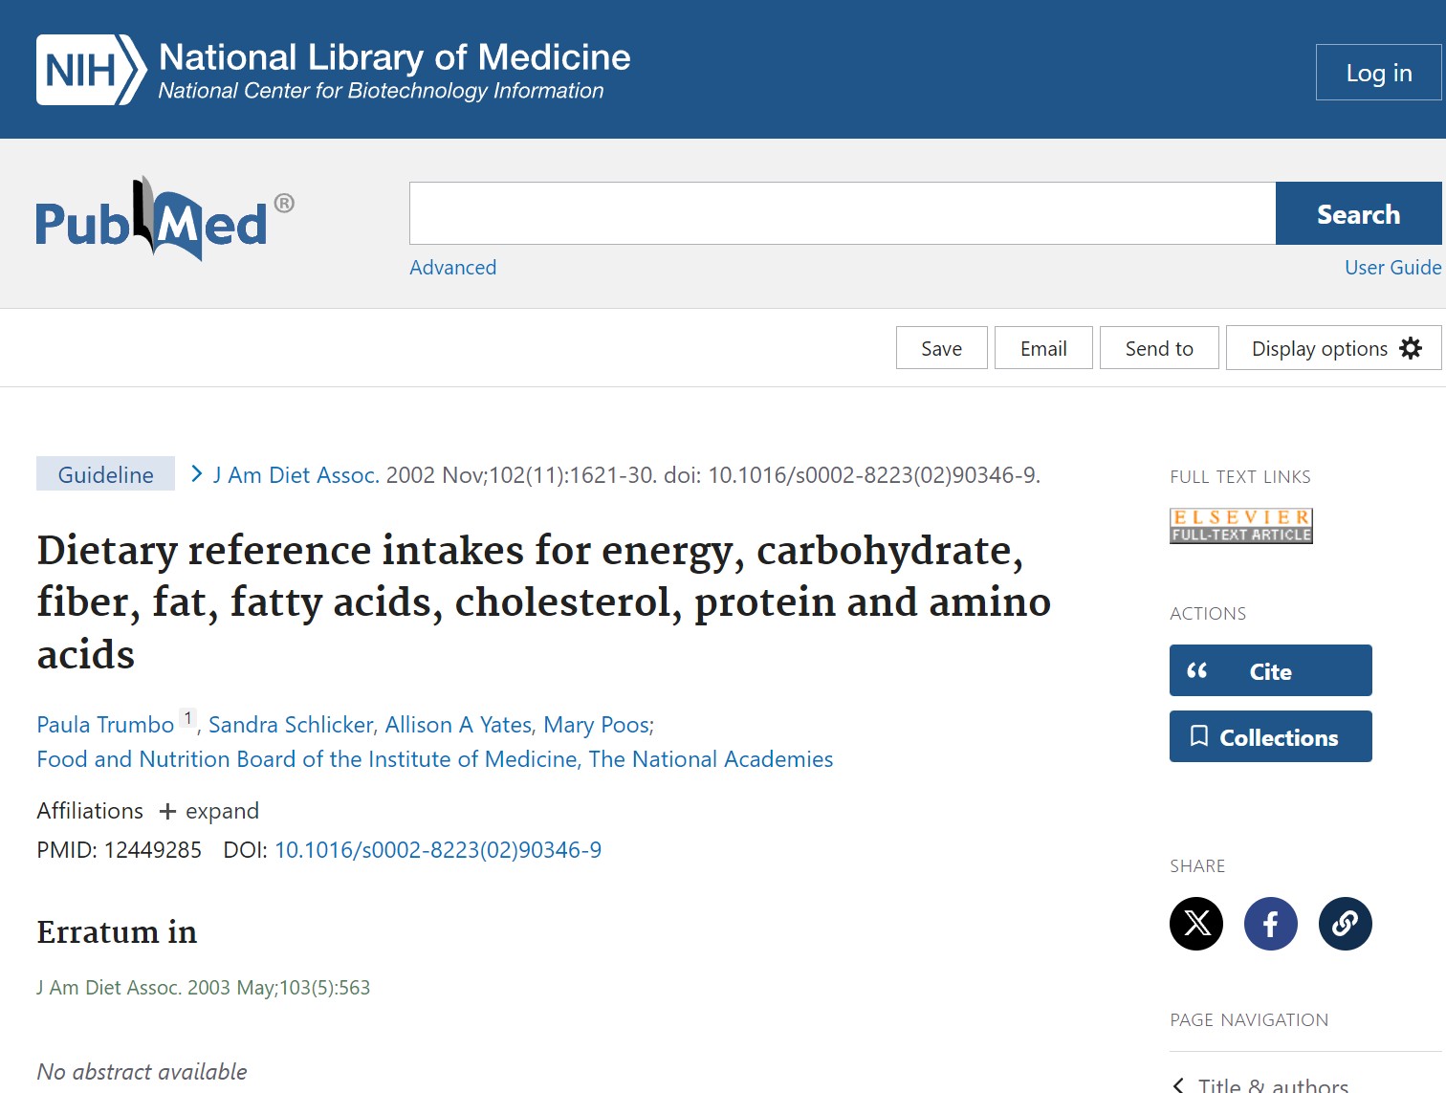
Task: Email this article
Action: click(1042, 348)
